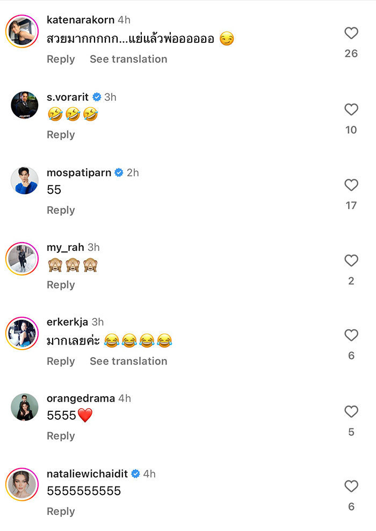
Task: View the 26 likes on katenarakorn's comment
Action: [351, 54]
